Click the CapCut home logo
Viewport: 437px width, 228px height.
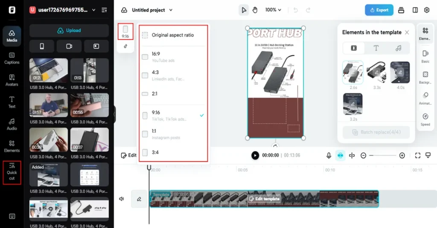point(12,10)
